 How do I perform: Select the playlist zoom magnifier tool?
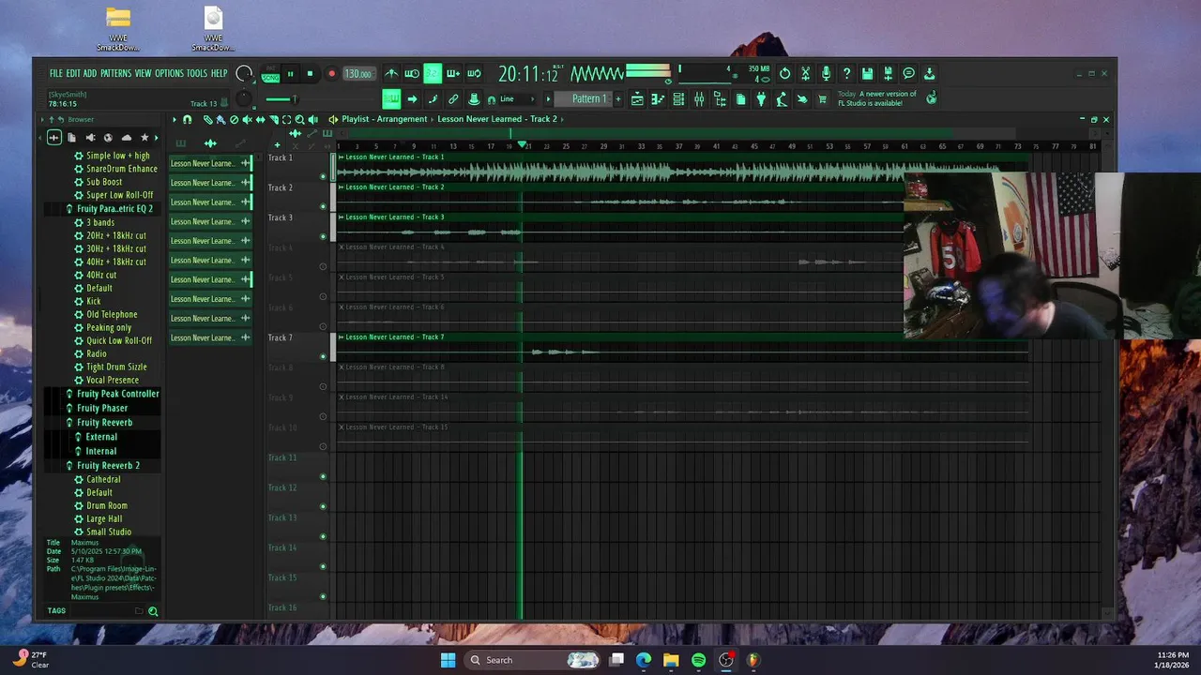pos(299,119)
